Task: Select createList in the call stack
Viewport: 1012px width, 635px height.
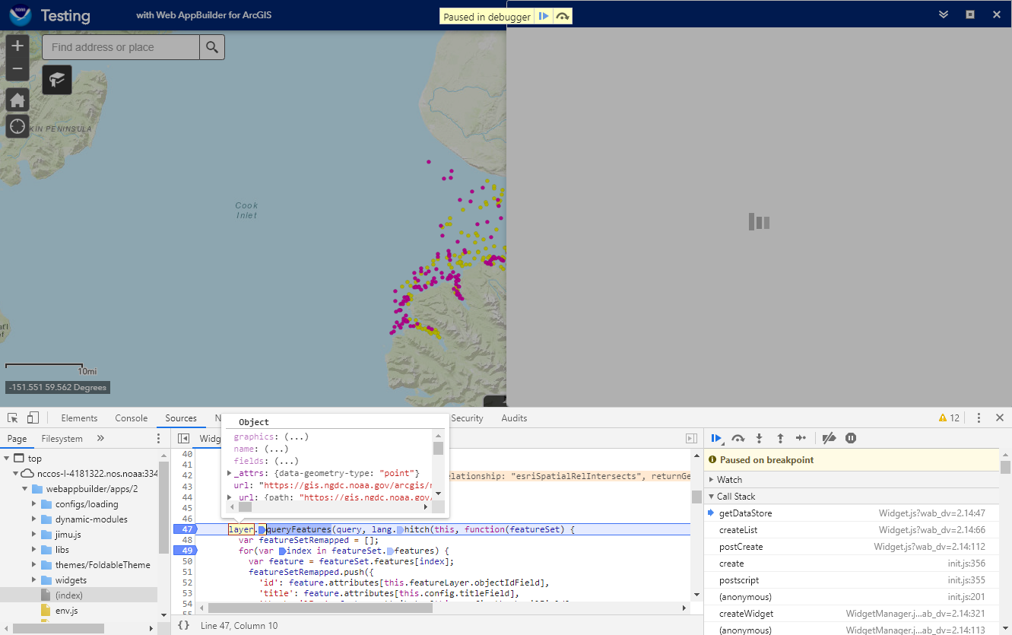Action: click(x=738, y=530)
